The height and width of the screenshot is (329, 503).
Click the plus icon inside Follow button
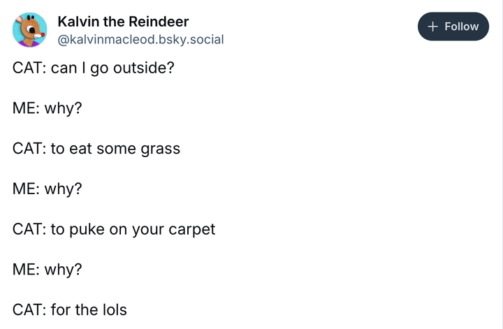point(432,27)
